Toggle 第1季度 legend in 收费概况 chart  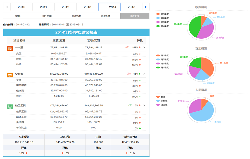[162, 14]
